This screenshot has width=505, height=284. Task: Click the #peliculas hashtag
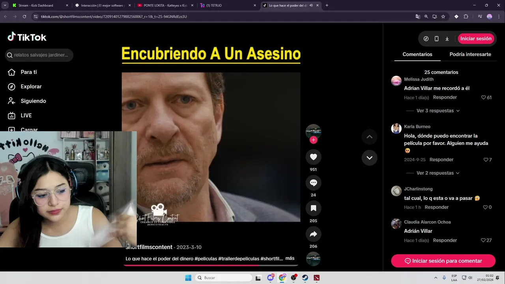206,259
